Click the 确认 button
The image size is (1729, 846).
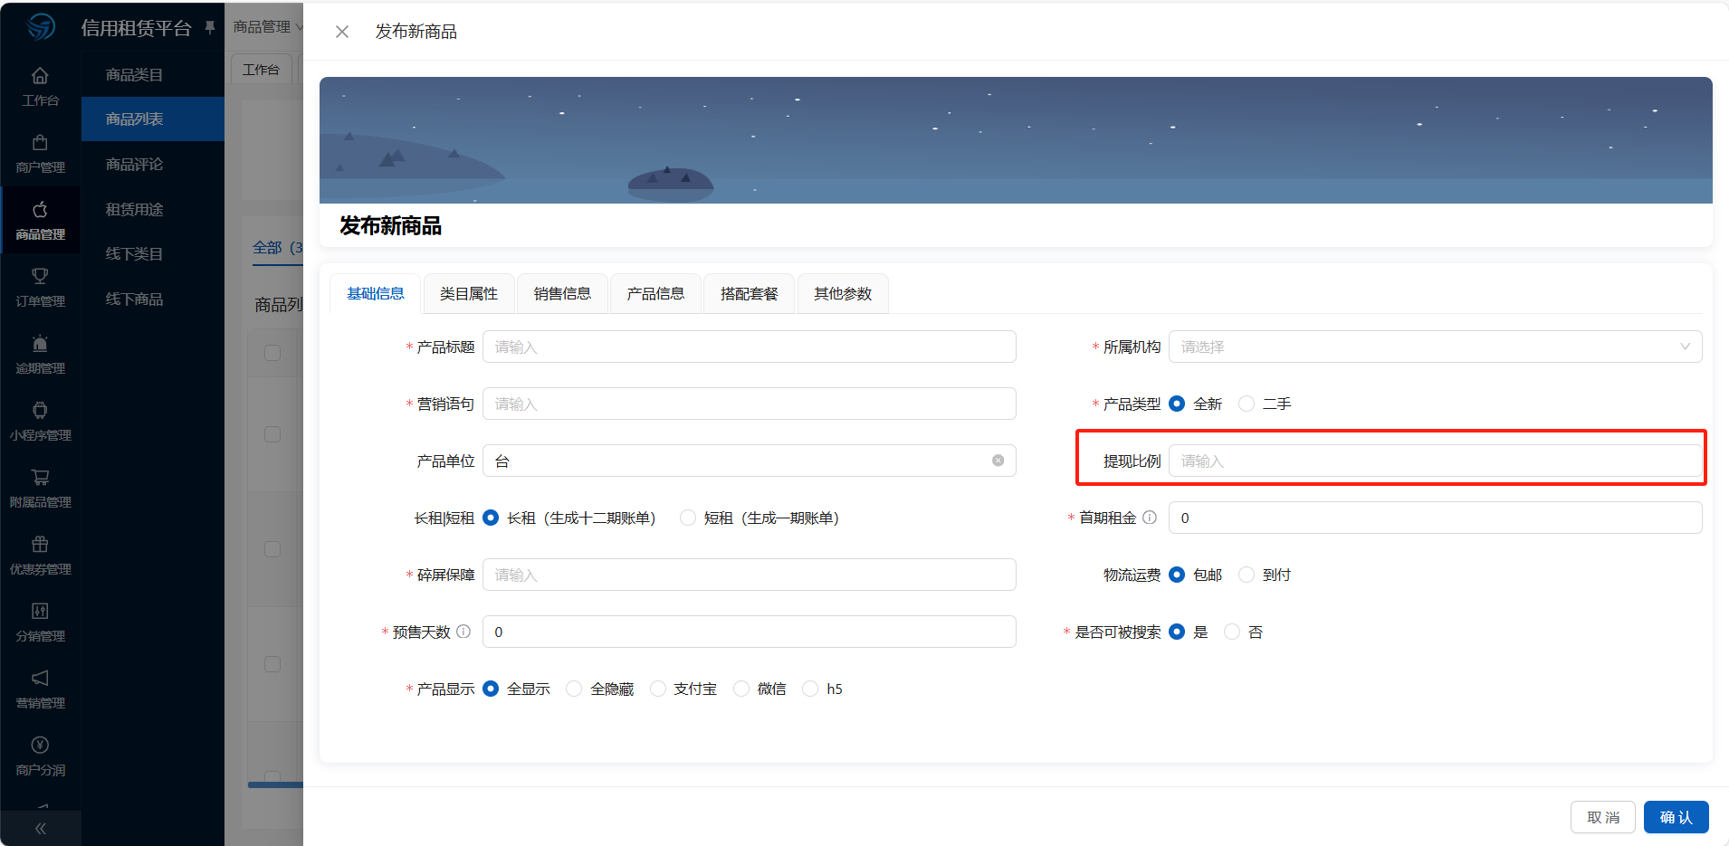(x=1676, y=817)
